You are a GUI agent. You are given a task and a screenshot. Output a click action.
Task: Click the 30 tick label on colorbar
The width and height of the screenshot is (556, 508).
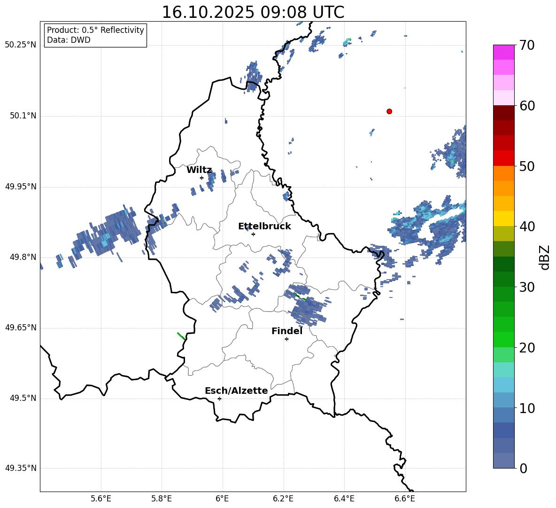527,287
